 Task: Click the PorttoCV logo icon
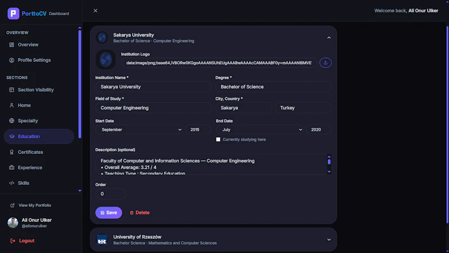pos(13,13)
